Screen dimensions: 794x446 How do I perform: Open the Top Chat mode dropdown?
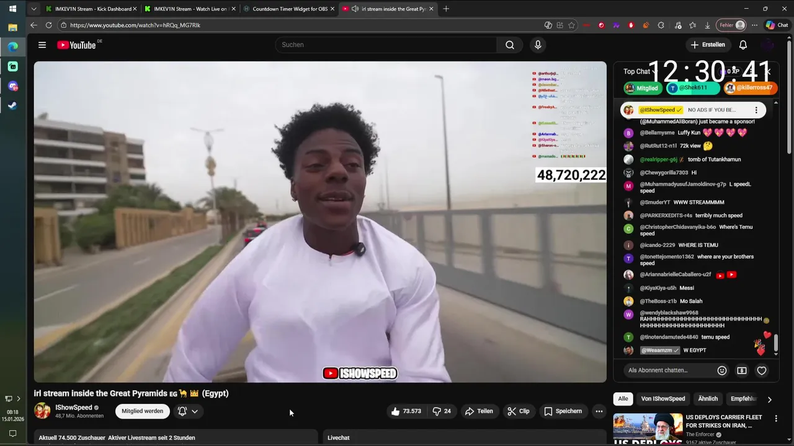tap(640, 71)
